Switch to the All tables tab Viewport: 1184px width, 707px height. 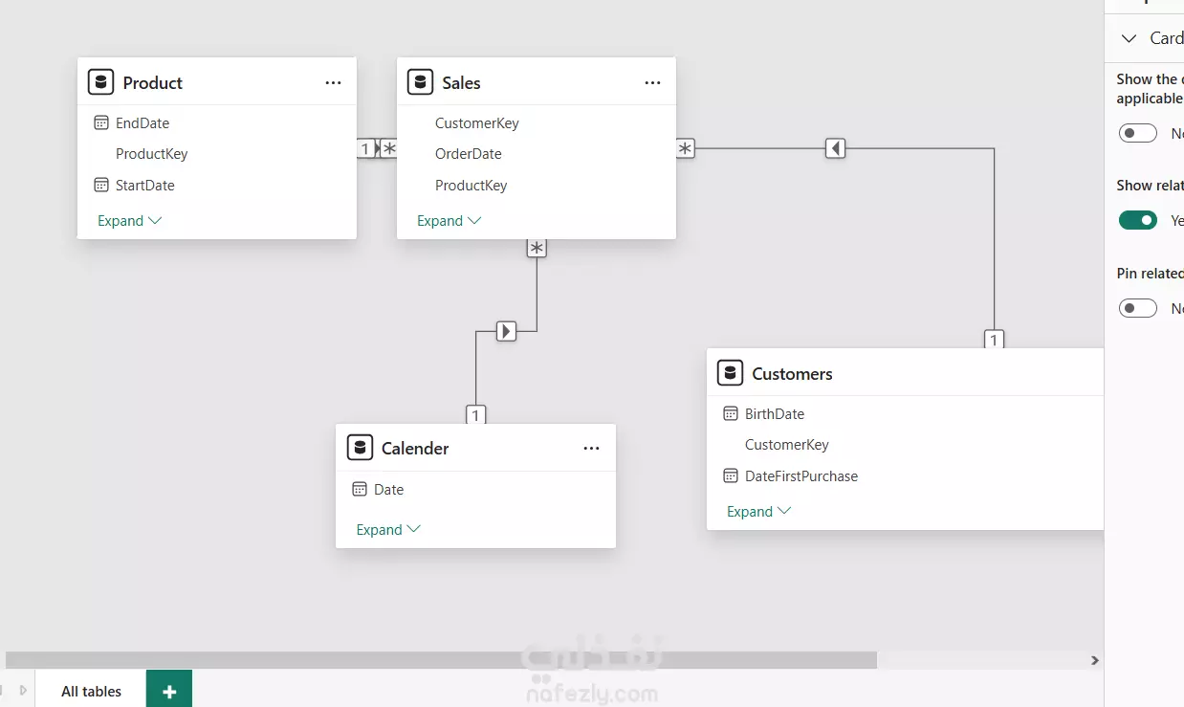pyautogui.click(x=91, y=691)
